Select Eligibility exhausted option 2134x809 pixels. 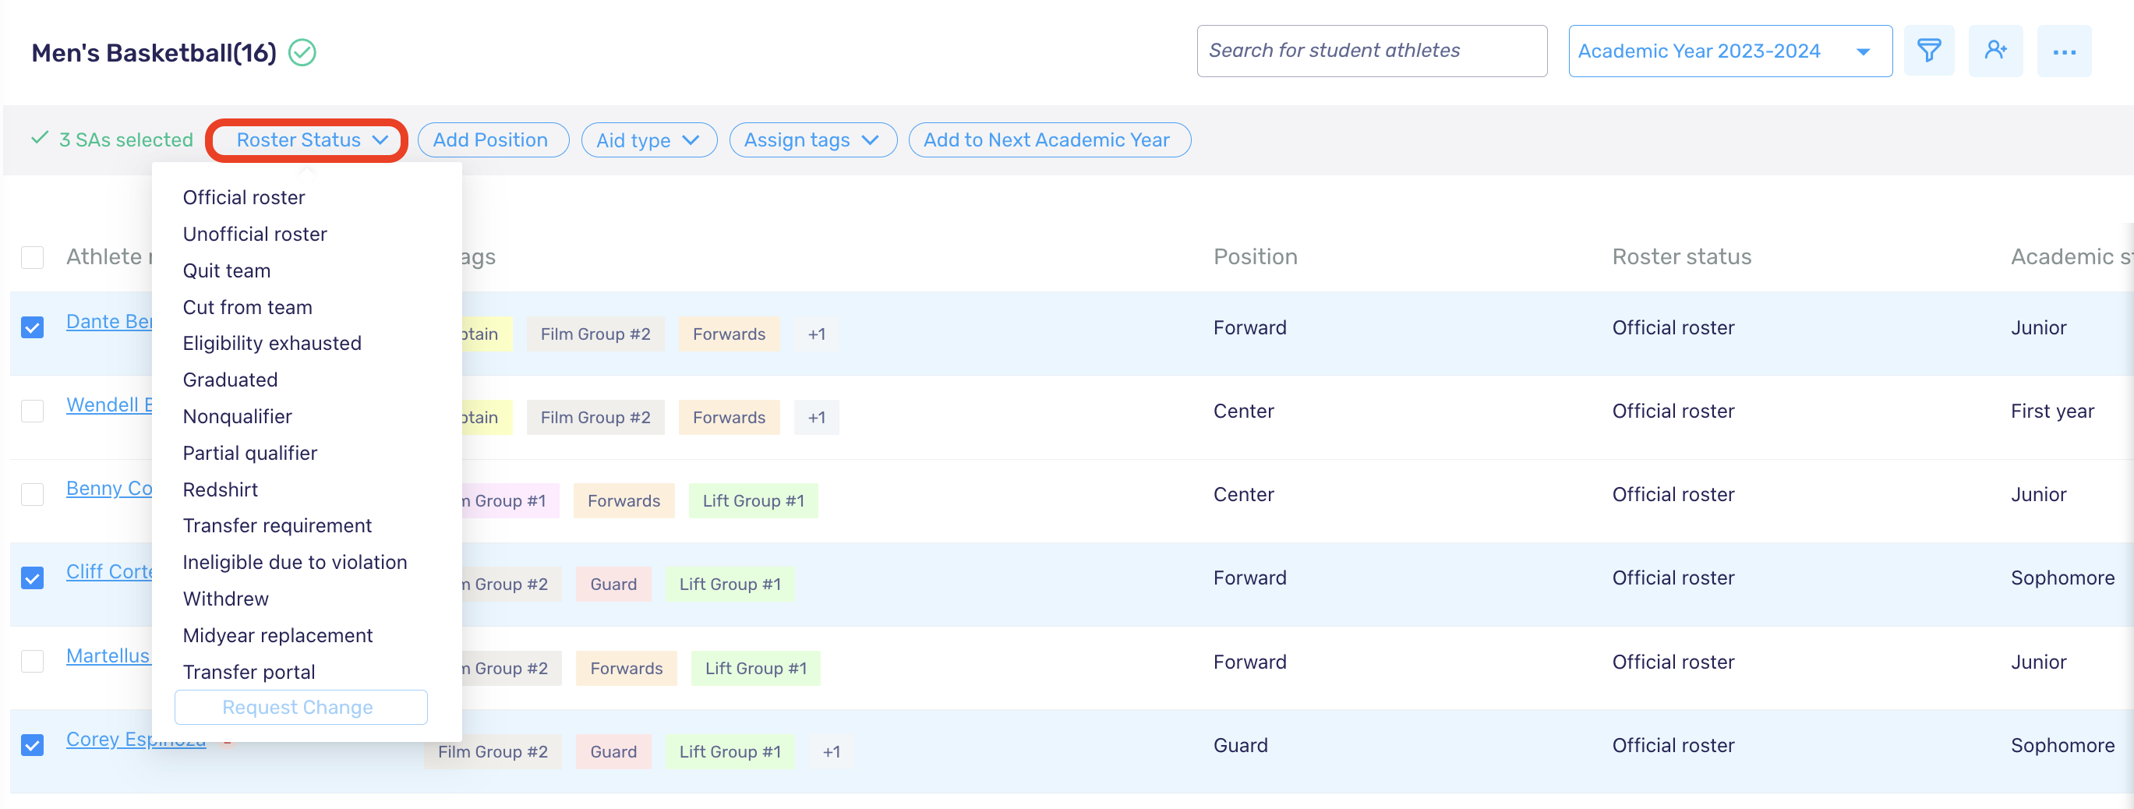click(272, 343)
